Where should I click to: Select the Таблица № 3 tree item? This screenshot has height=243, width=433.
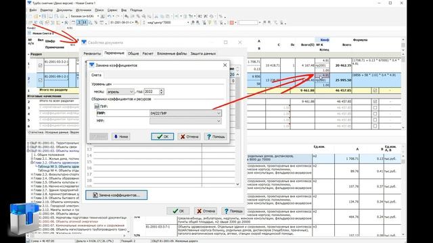58,167
